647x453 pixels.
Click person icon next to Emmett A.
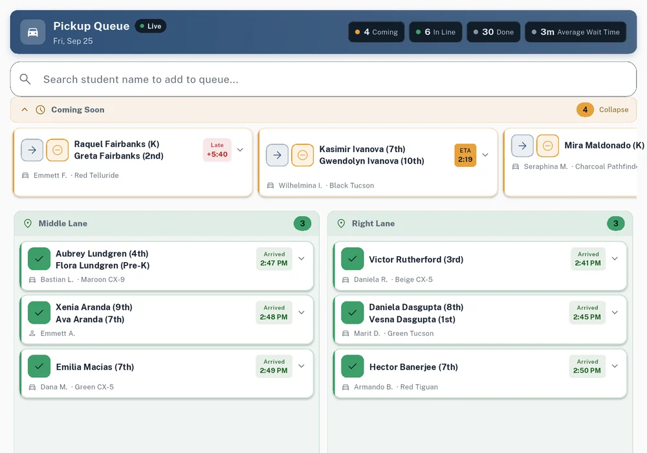32,333
